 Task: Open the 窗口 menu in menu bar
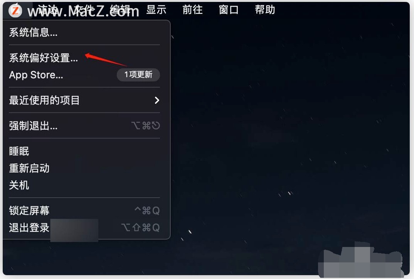click(x=229, y=10)
